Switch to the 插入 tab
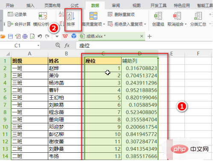213x163 pixels. [x=30, y=6]
